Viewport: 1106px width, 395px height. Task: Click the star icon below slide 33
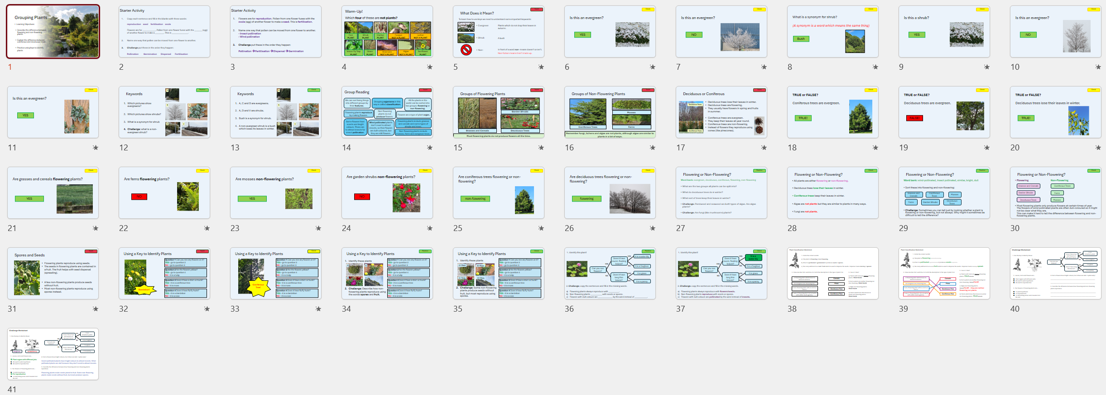(x=318, y=309)
